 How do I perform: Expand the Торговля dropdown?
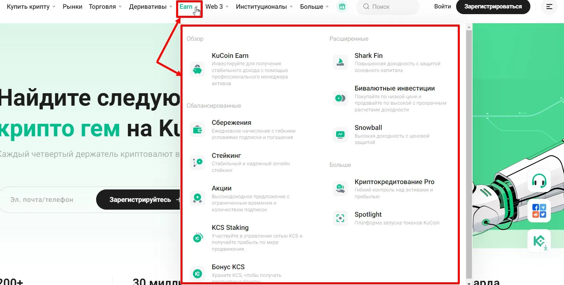[105, 7]
